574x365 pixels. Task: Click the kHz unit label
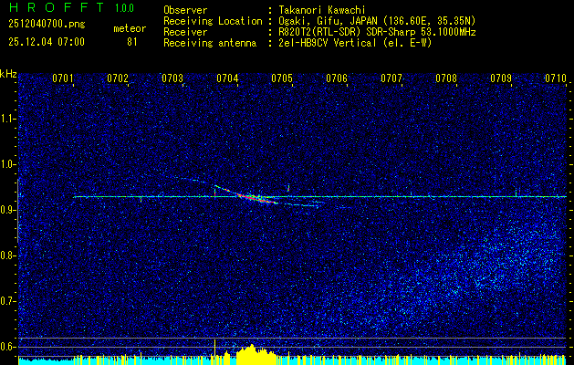tap(9, 73)
